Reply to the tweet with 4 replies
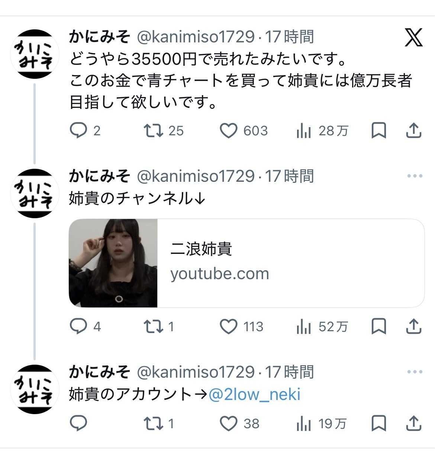The image size is (435, 455). point(78,326)
